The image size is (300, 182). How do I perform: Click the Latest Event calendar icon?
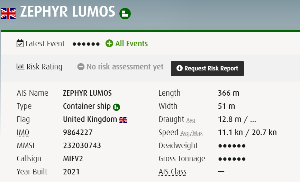20,44
